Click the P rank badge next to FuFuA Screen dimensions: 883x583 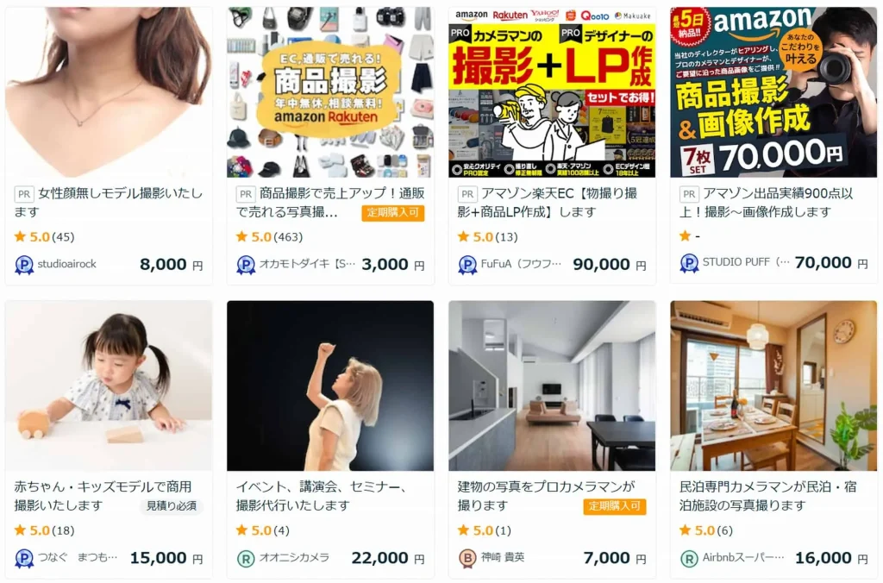pos(467,264)
